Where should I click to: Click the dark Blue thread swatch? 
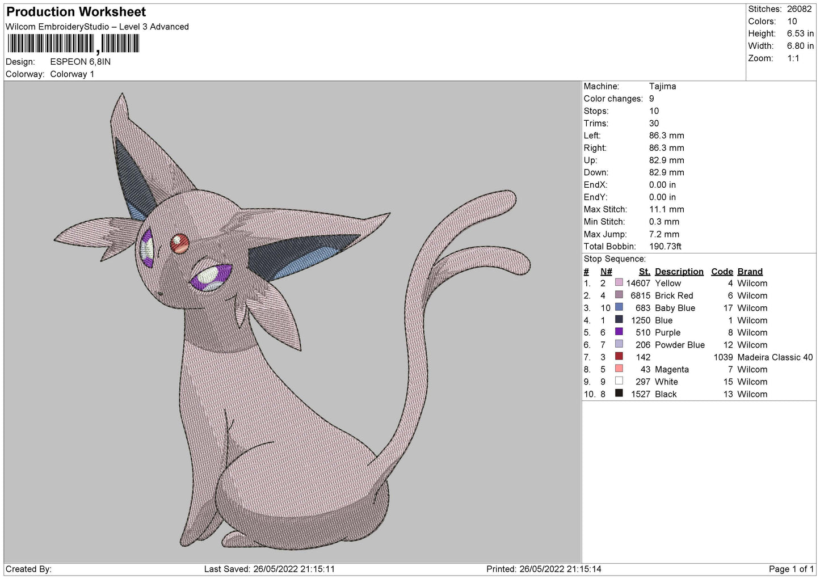619,320
